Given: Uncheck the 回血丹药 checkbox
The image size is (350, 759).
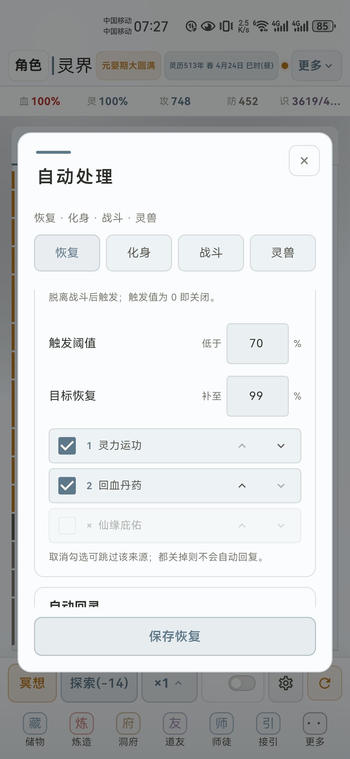Looking at the screenshot, I should click(67, 486).
